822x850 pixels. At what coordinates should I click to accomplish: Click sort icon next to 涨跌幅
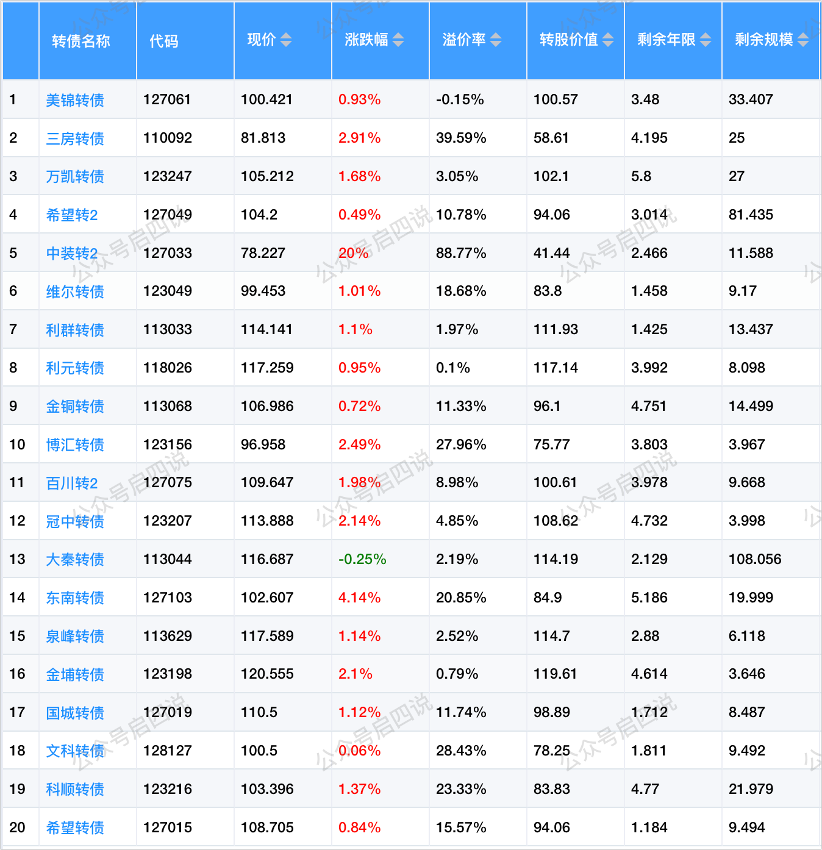398,40
